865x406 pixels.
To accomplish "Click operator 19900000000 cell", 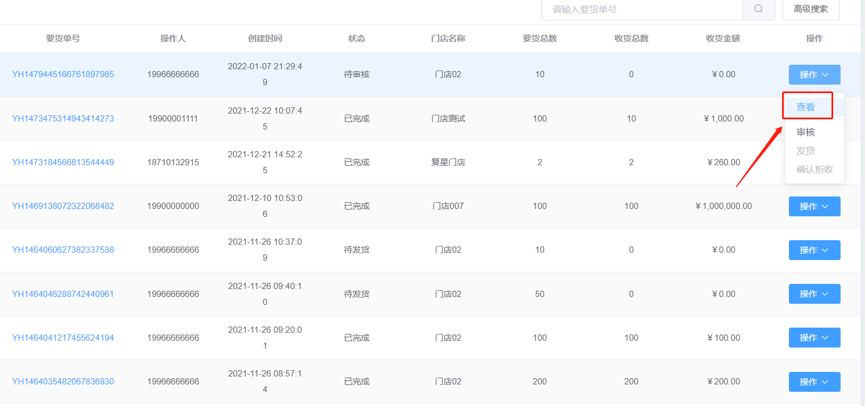I will click(x=173, y=206).
